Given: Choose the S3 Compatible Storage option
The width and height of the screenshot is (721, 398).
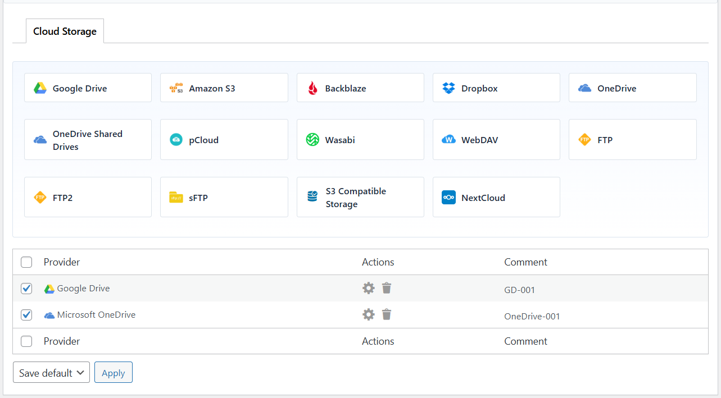Looking at the screenshot, I should [x=360, y=198].
